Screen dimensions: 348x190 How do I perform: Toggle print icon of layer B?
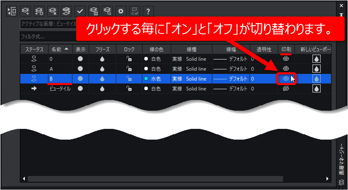tap(286, 78)
